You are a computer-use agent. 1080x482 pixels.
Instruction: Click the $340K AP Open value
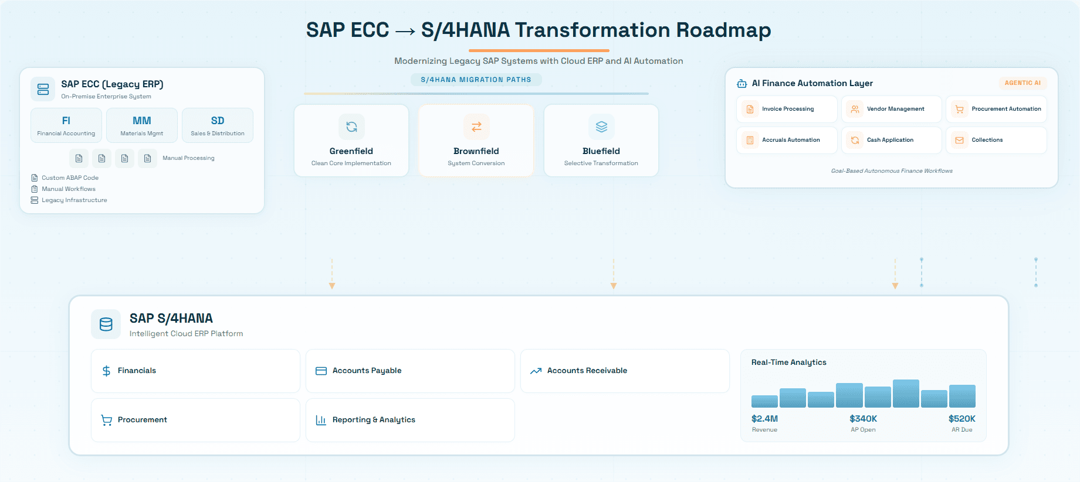click(863, 419)
